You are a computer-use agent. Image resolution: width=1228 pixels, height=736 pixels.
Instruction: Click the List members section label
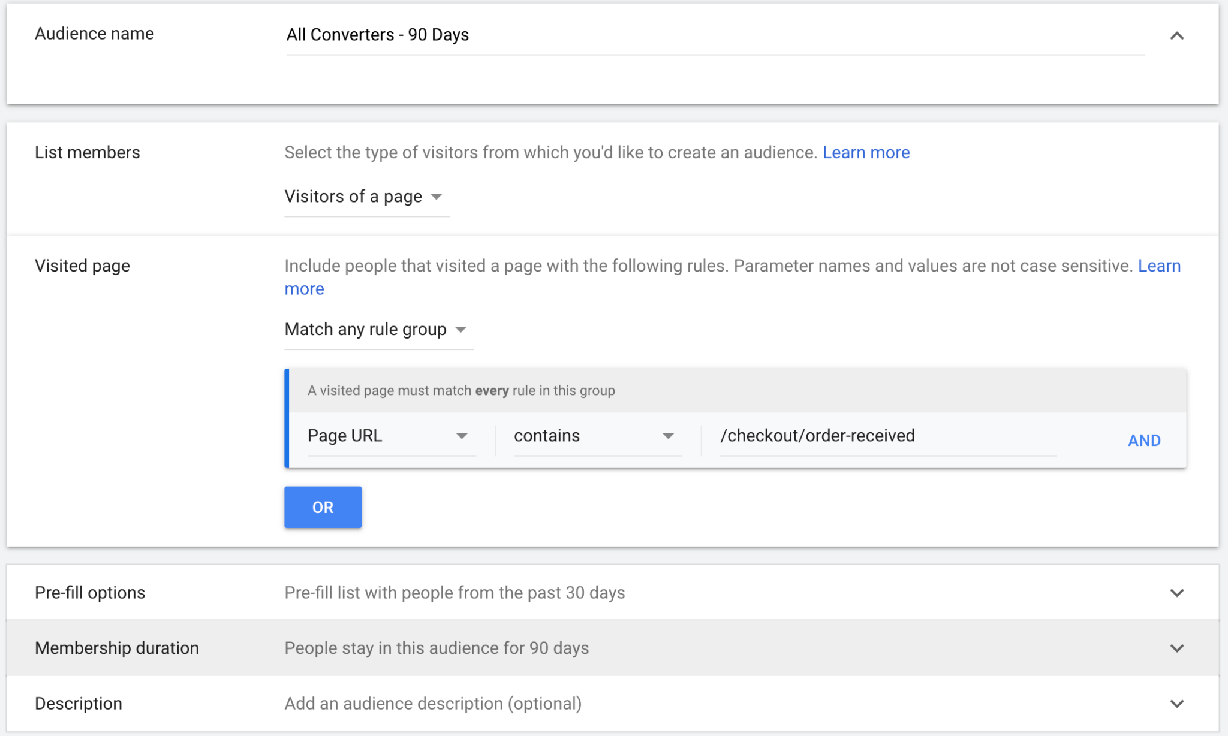[87, 152]
